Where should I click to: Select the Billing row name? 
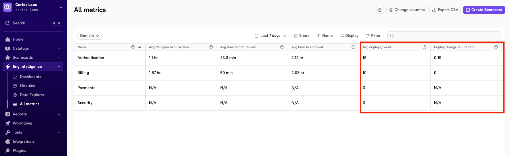point(83,73)
